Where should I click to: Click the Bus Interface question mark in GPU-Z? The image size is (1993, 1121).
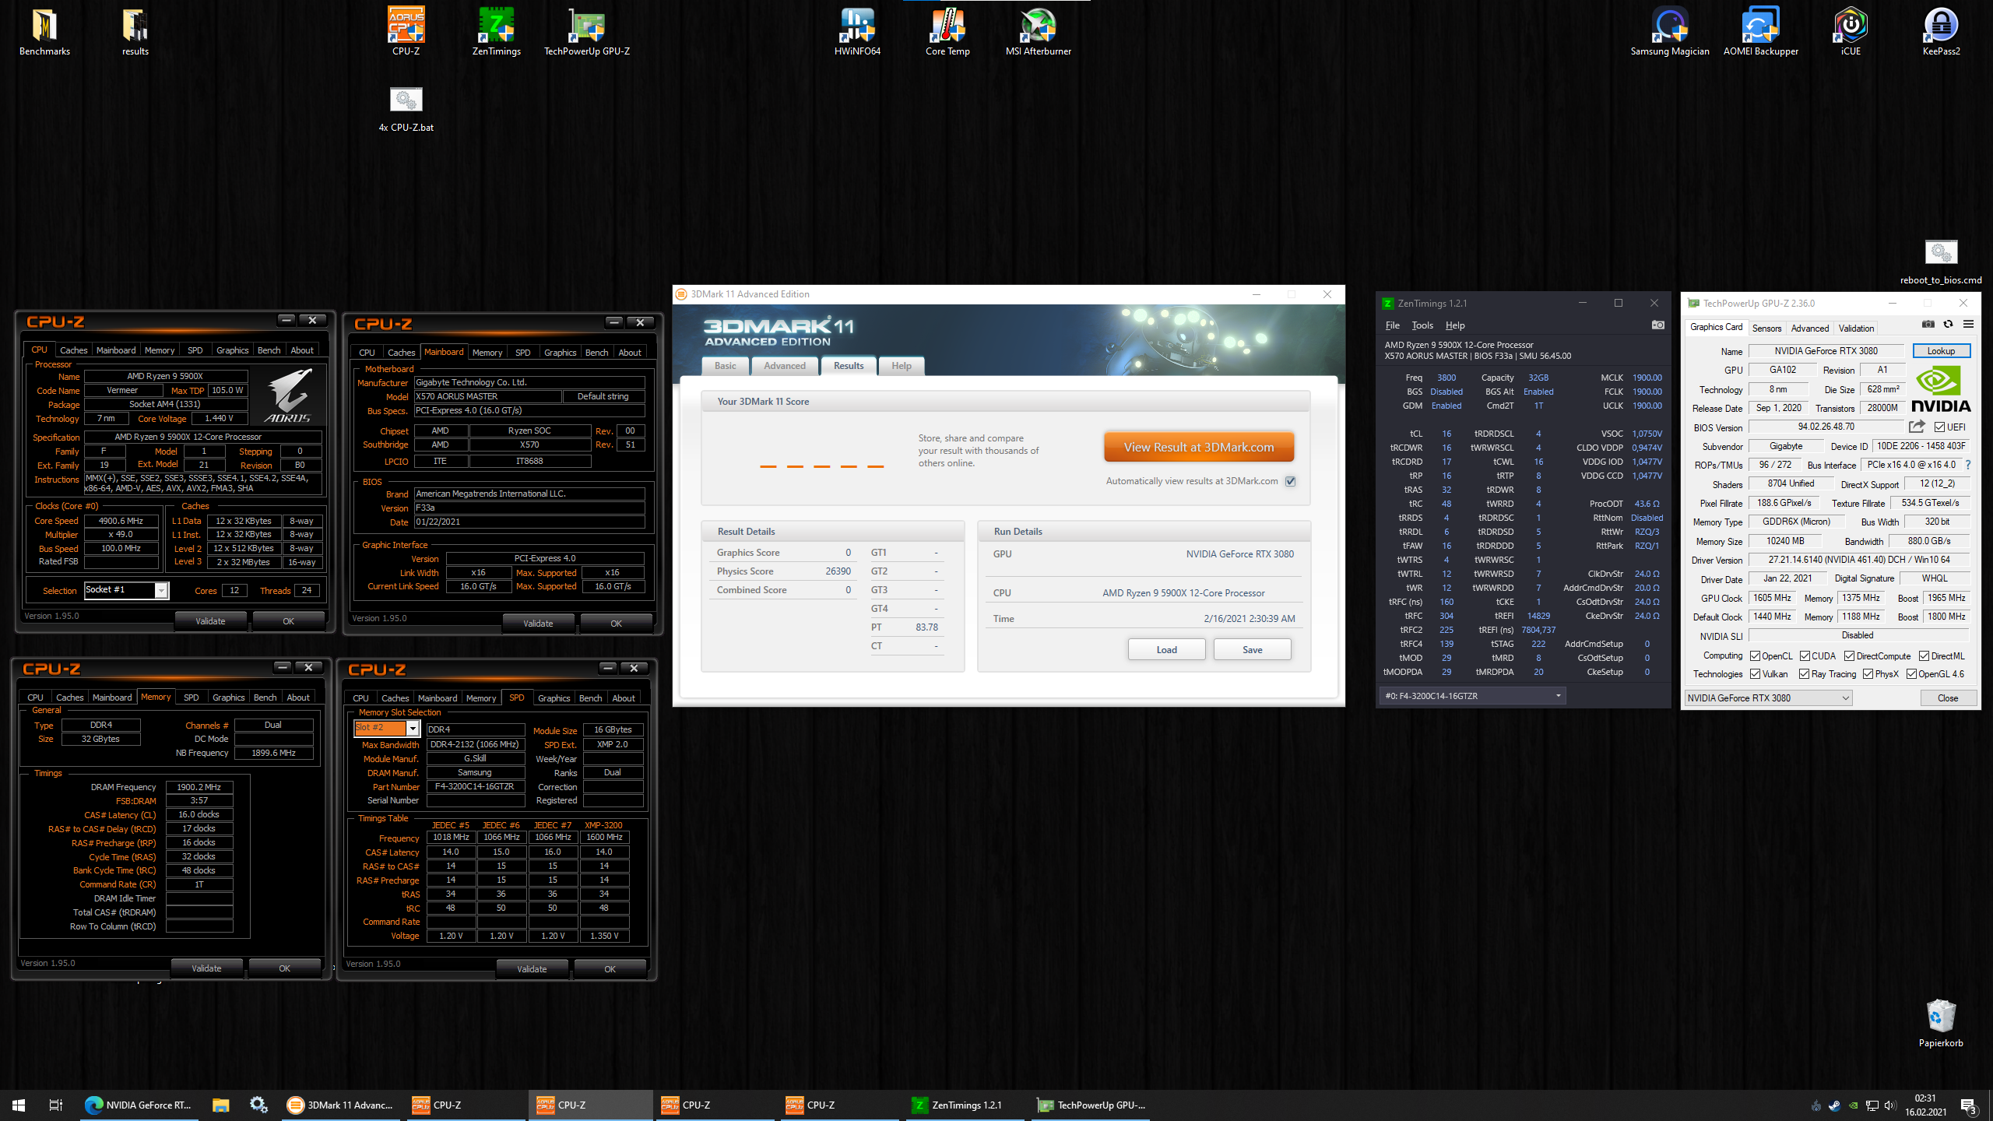(1968, 465)
